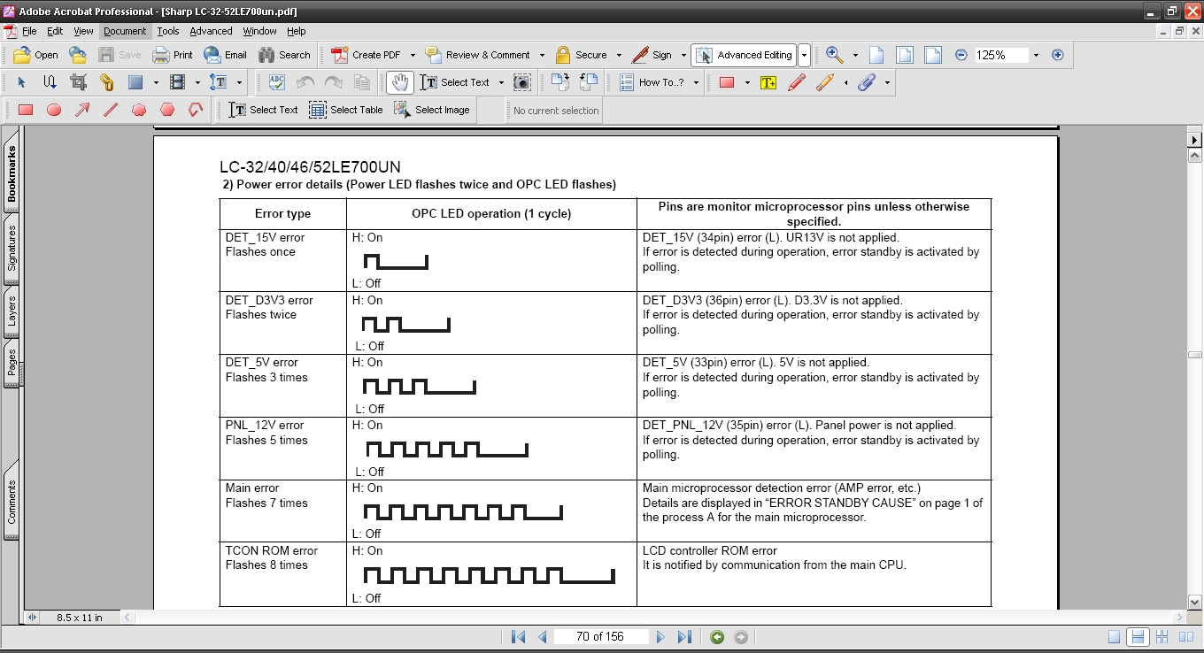Go to the last page
1204x653 pixels.
(684, 637)
